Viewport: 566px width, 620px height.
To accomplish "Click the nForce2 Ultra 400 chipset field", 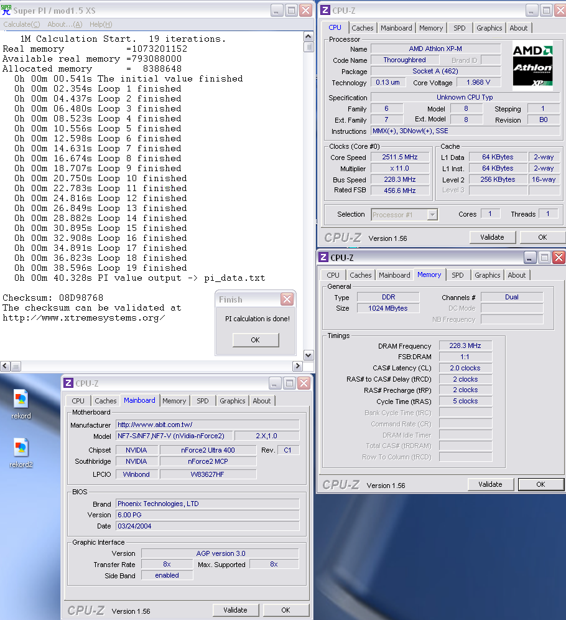I will pos(208,450).
